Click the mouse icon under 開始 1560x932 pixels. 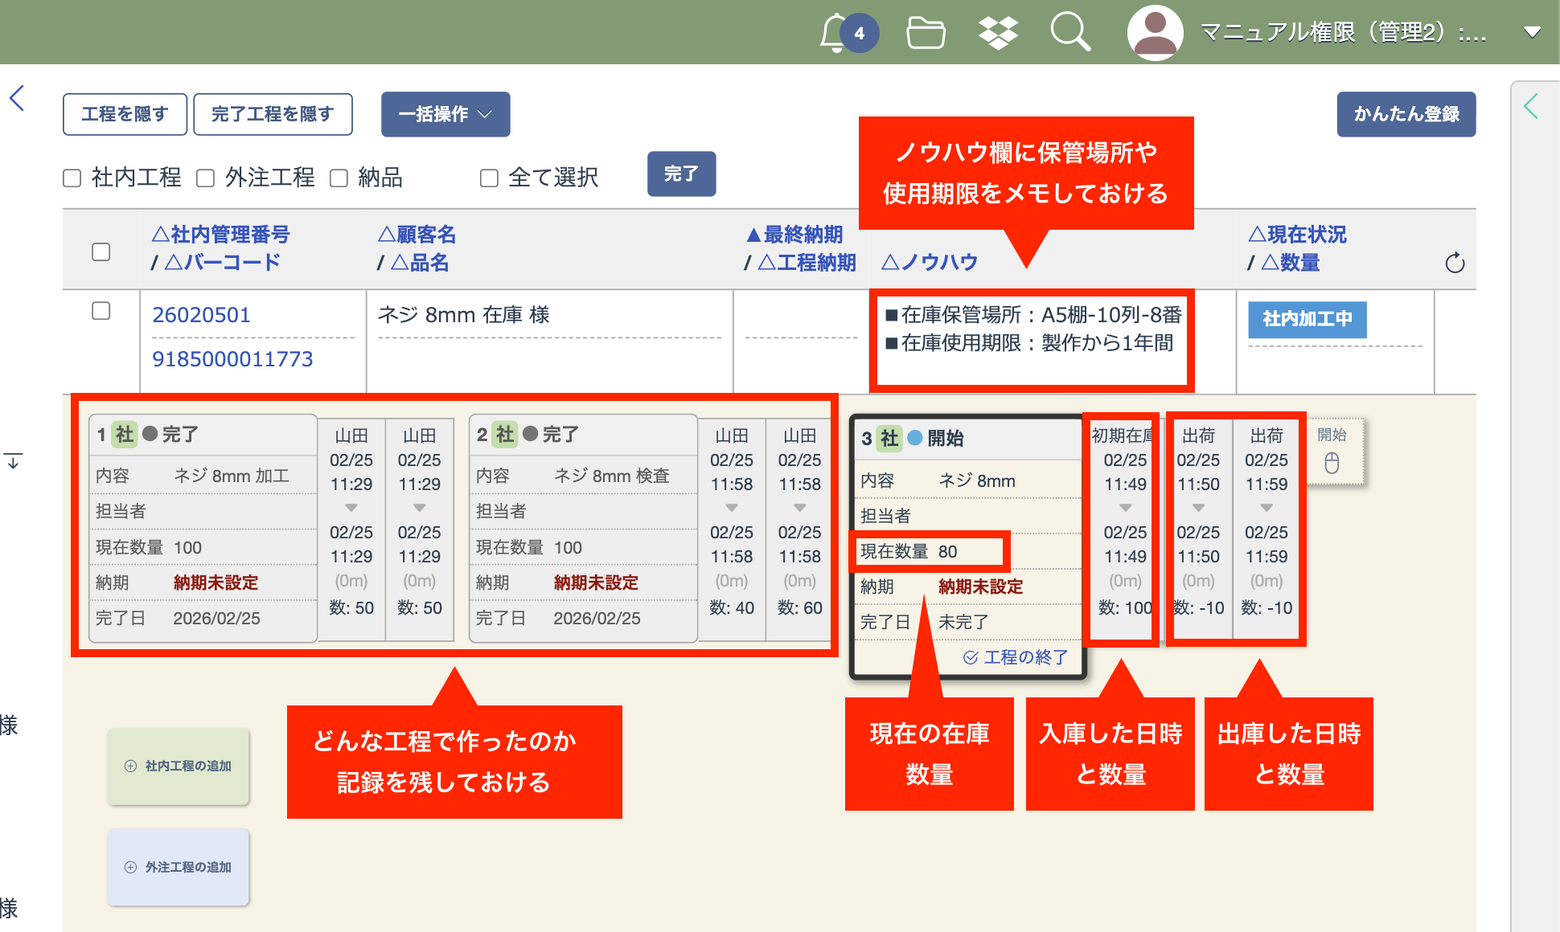tap(1332, 463)
